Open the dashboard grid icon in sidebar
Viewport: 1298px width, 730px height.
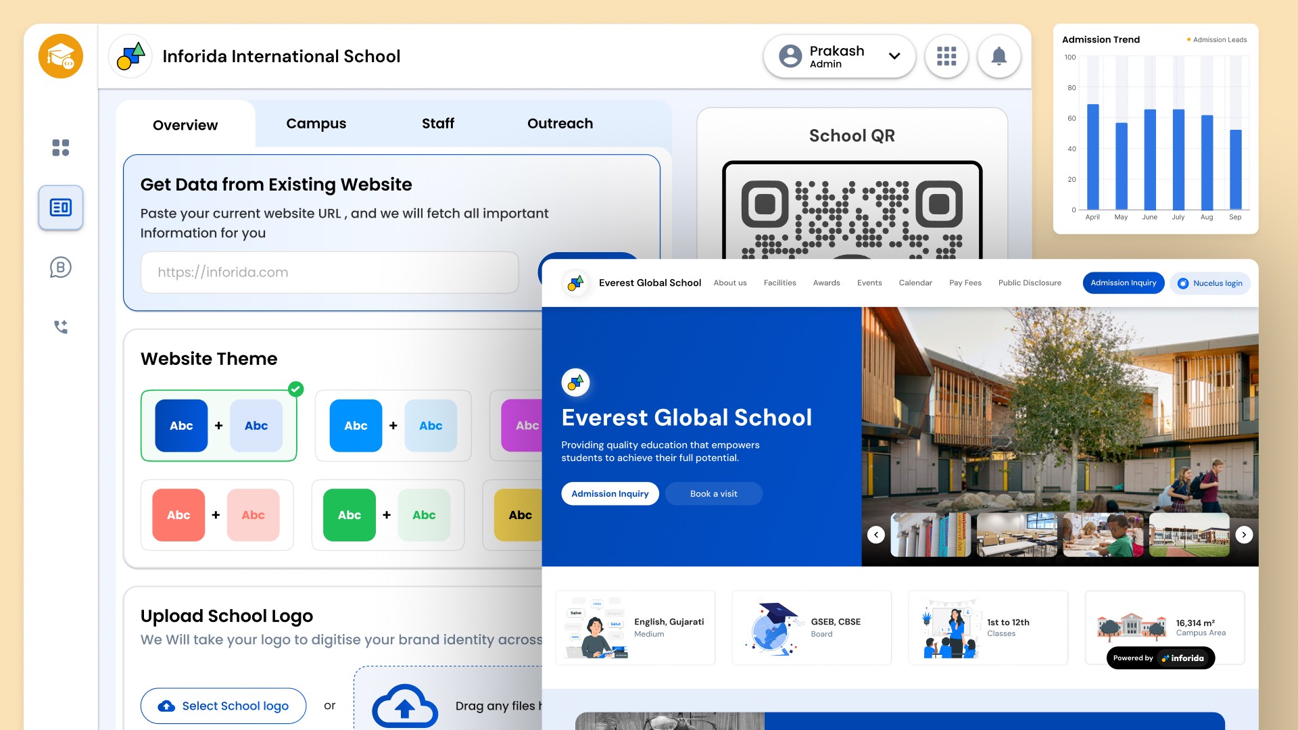click(61, 147)
